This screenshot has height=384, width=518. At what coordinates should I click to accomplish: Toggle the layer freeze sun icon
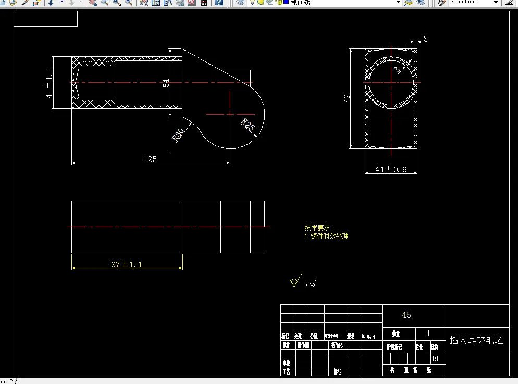tap(261, 2)
